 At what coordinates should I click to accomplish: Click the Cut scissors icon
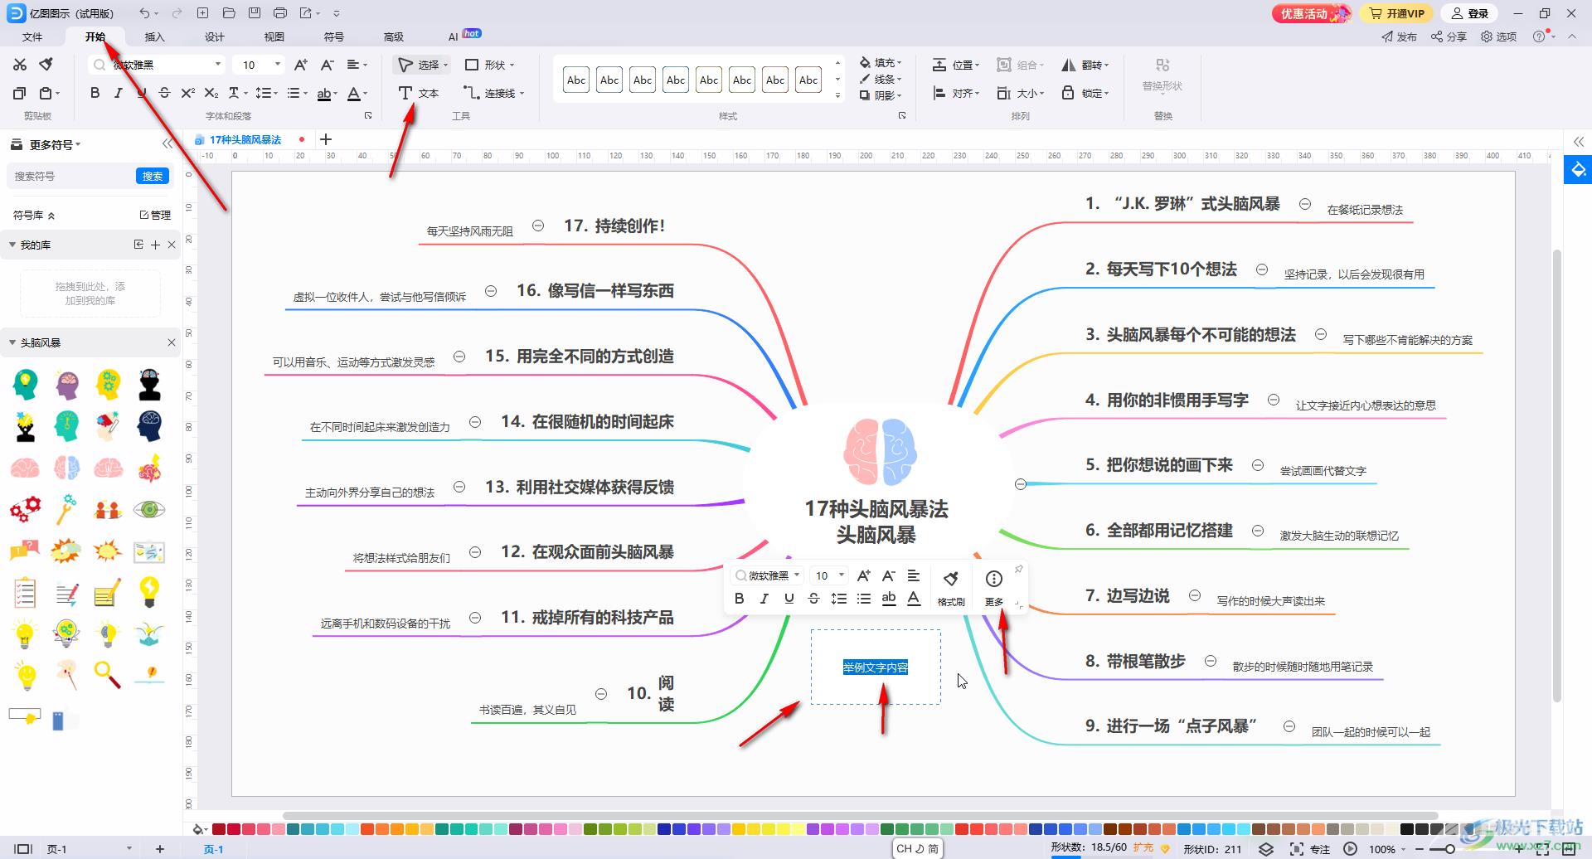[20, 65]
